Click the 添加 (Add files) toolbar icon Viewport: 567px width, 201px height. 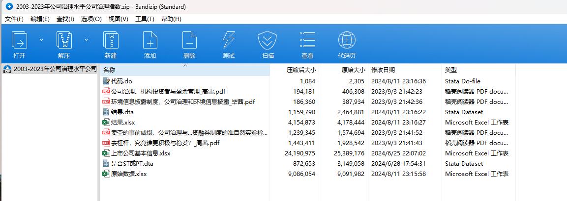pos(150,40)
